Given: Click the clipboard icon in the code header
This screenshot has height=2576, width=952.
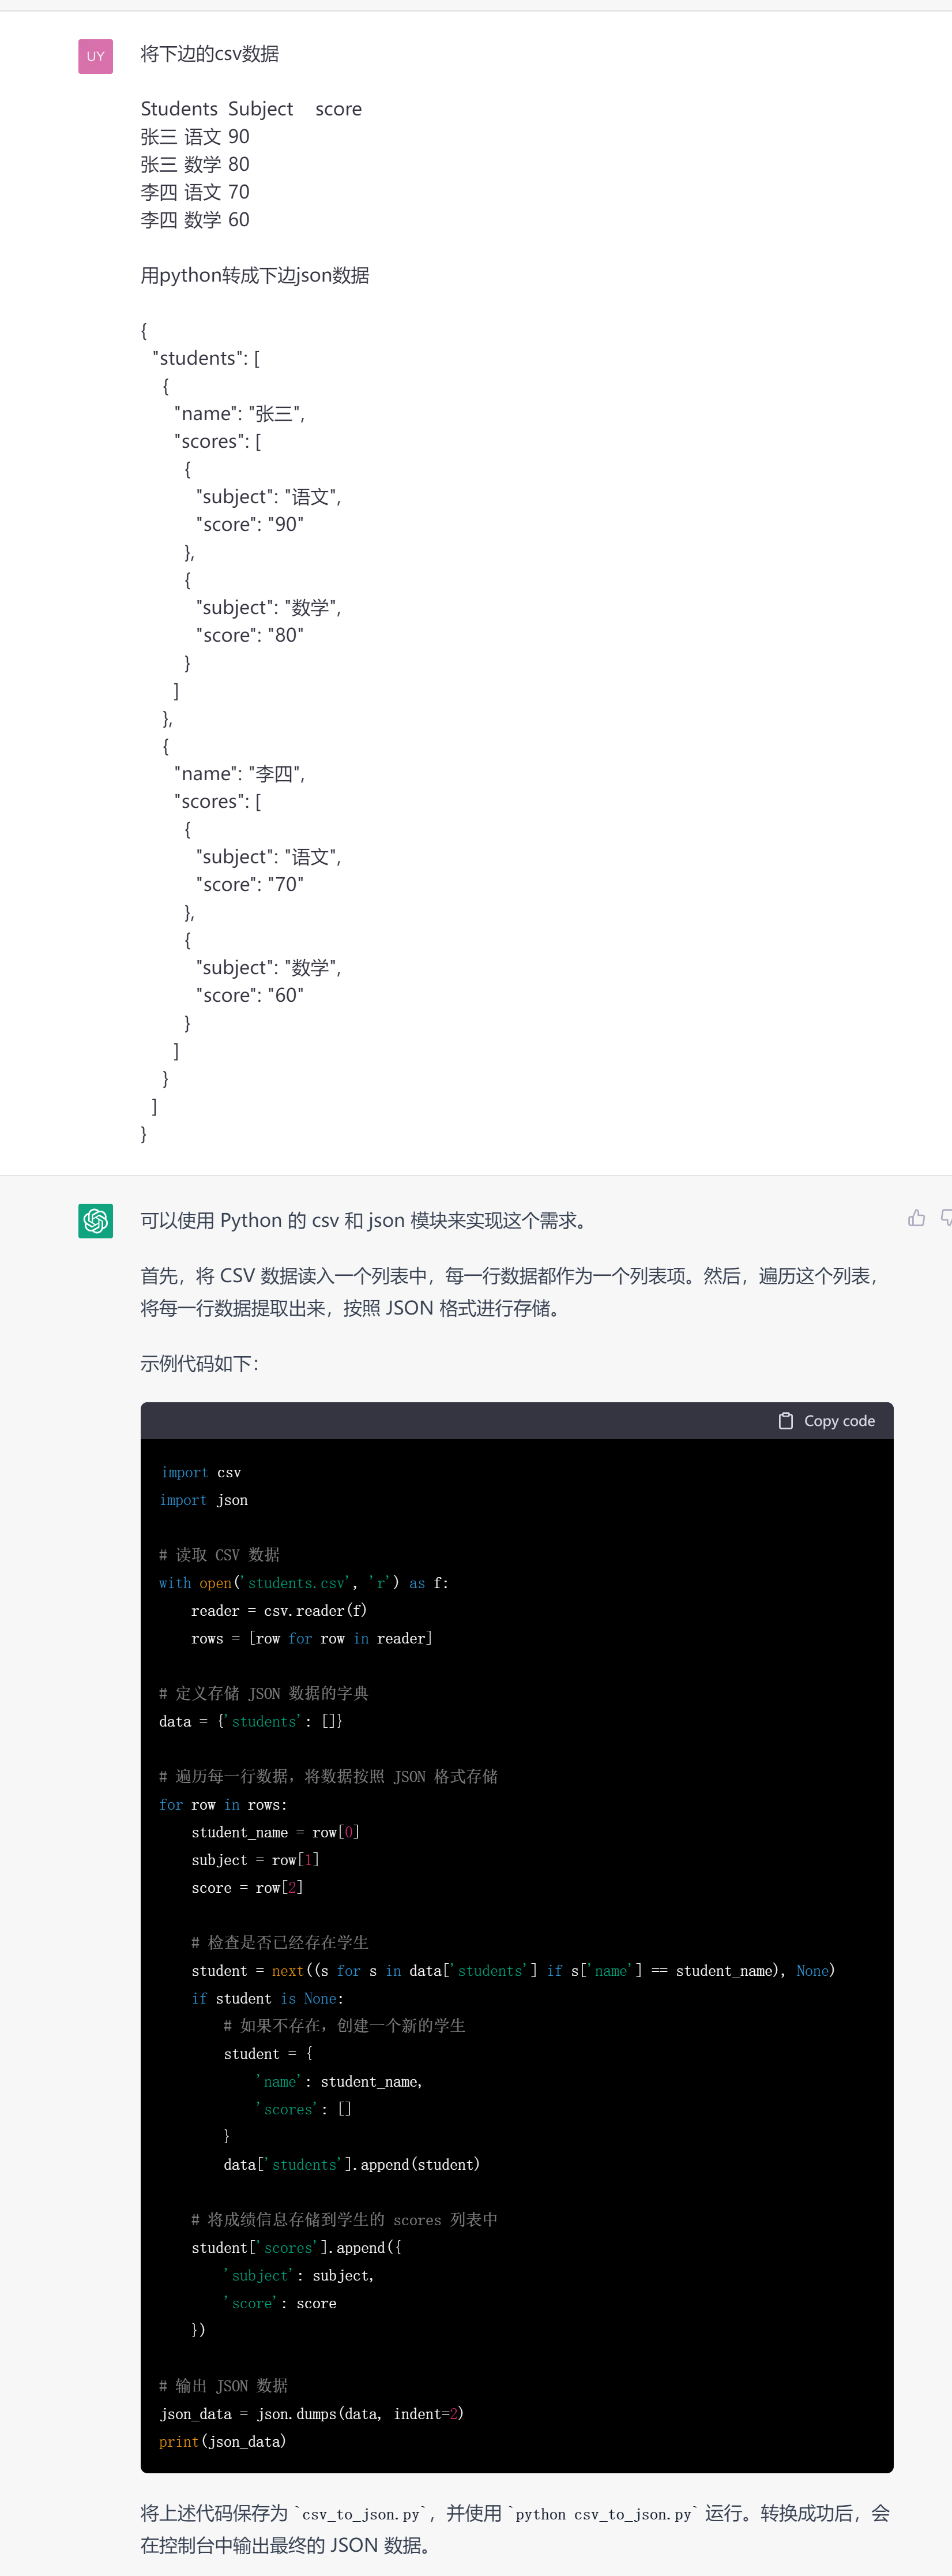Looking at the screenshot, I should (x=785, y=1420).
